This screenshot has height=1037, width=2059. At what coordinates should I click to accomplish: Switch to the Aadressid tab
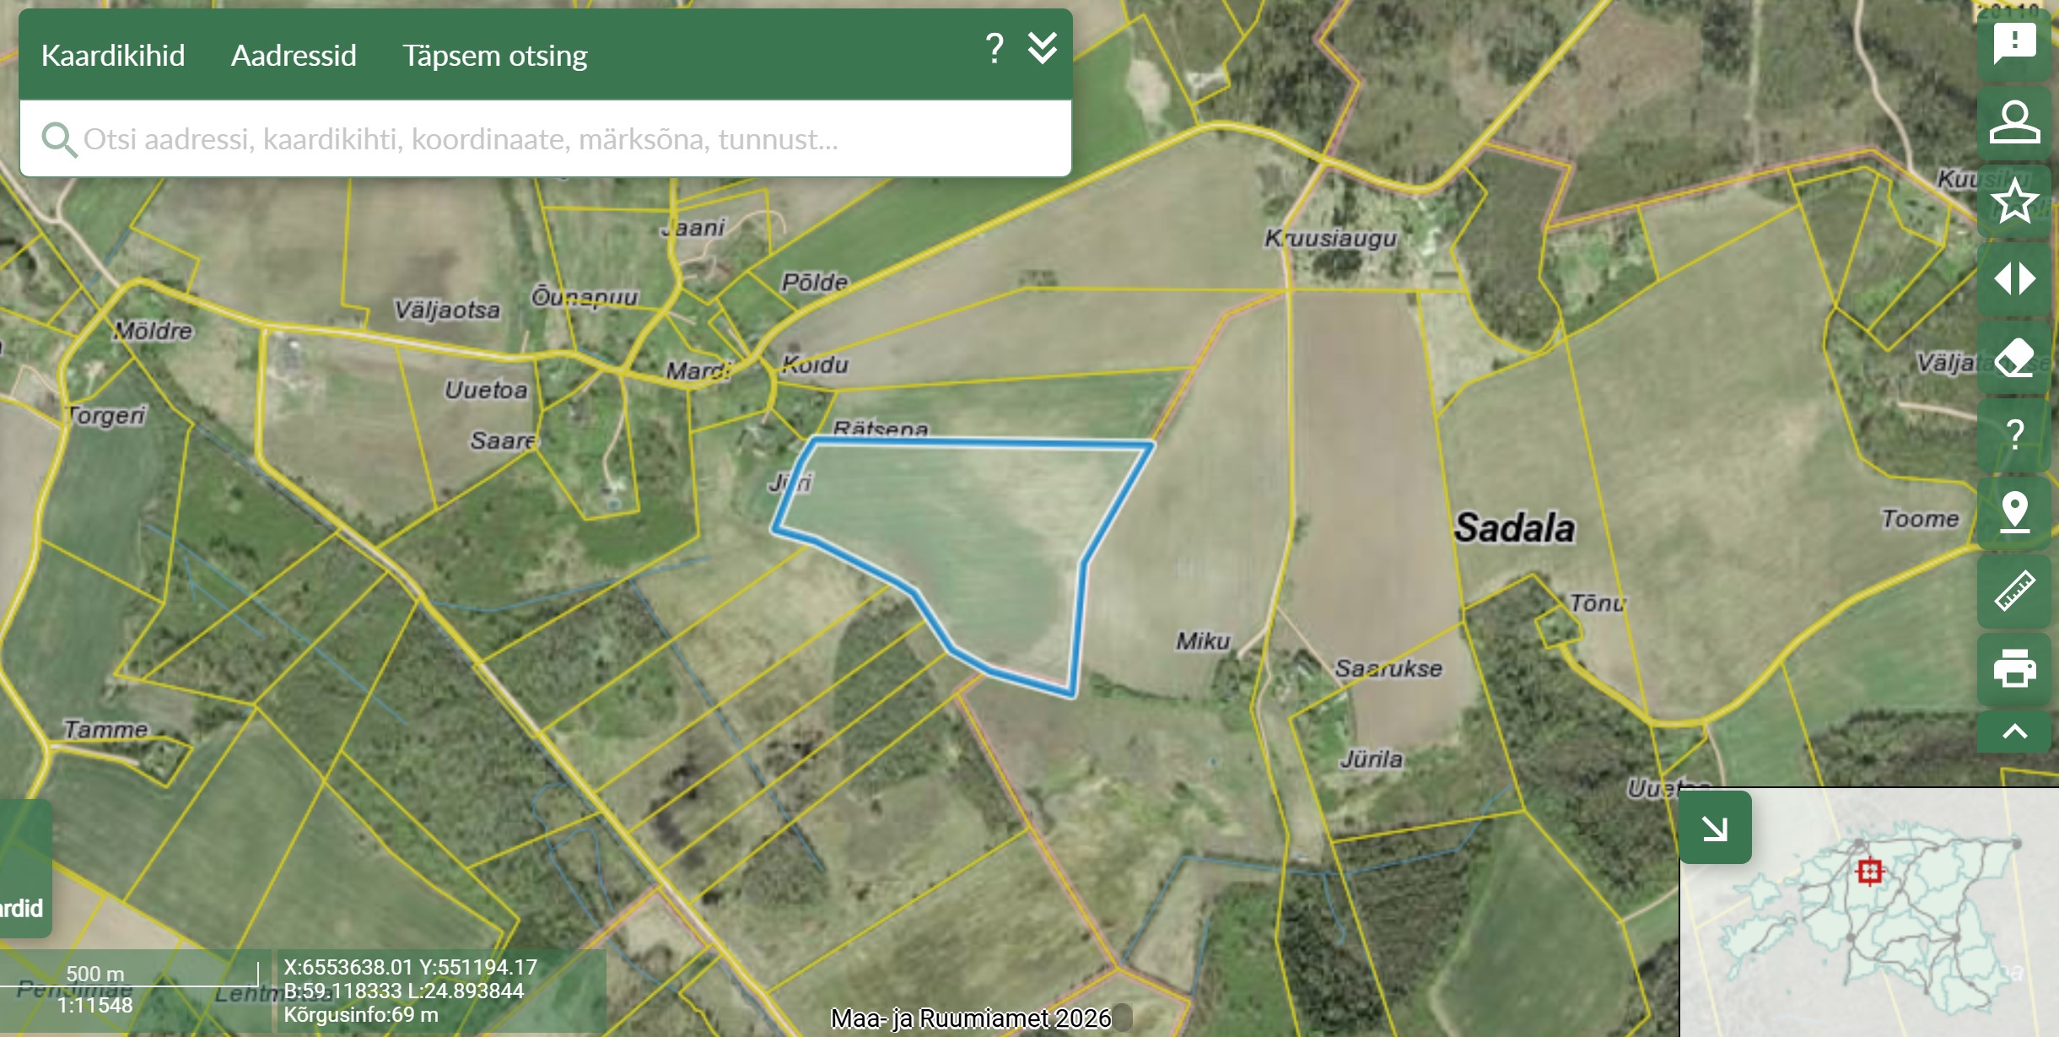(294, 56)
